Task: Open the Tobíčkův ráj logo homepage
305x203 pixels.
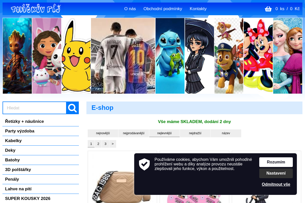Action: click(36, 9)
